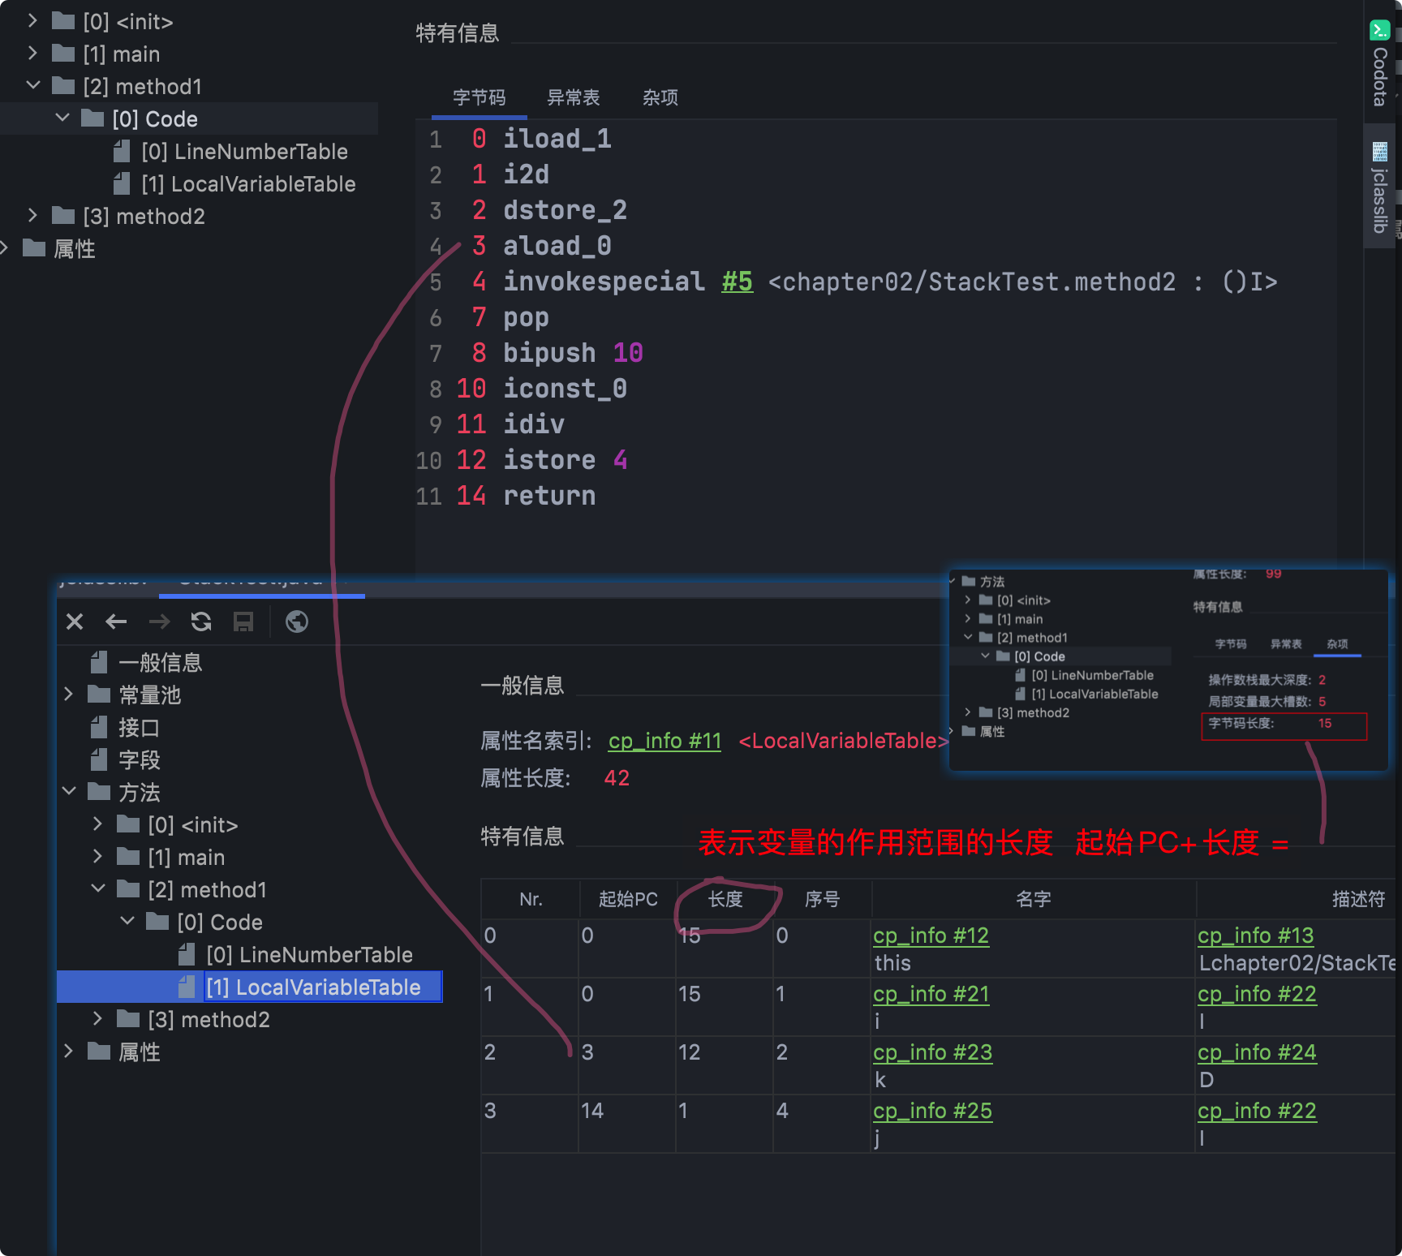This screenshot has width=1402, height=1256.
Task: Reload the class file with refresh icon
Action: [201, 622]
